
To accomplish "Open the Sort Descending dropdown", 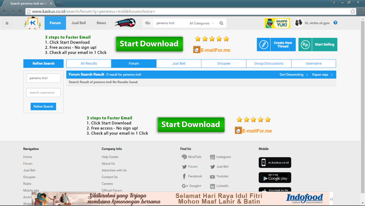I will (293, 75).
